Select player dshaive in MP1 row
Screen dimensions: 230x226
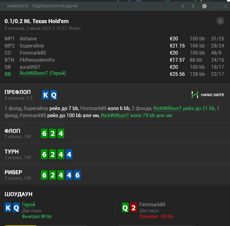[28, 39]
